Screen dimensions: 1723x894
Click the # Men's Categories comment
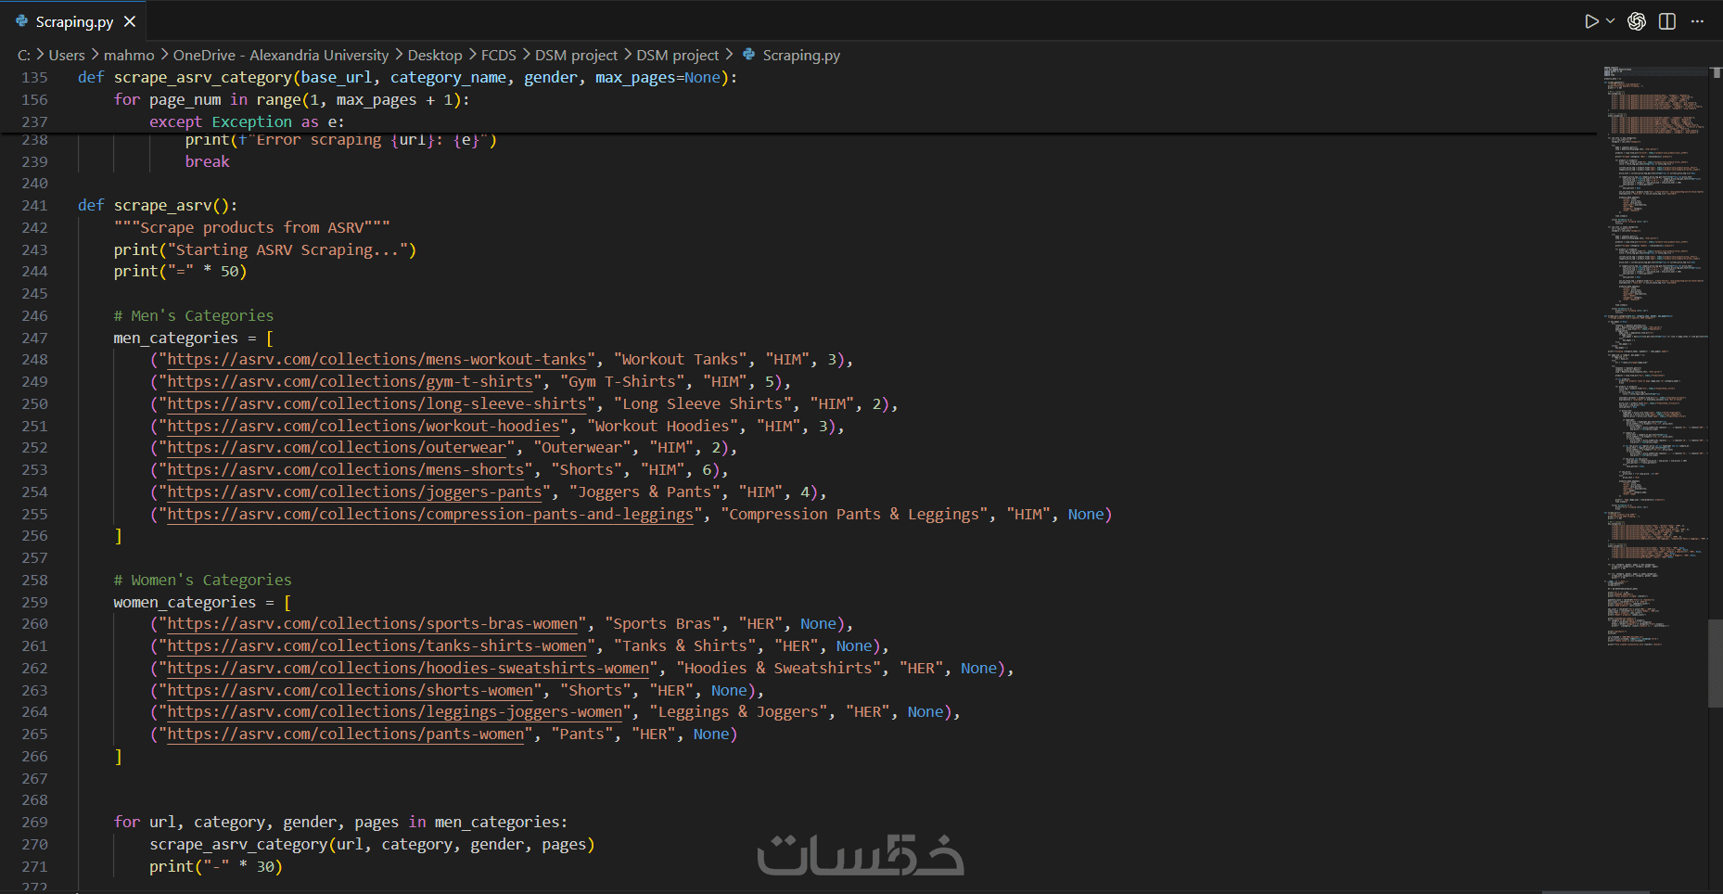(x=194, y=316)
